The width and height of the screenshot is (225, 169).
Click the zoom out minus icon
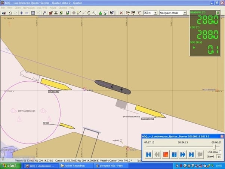[x=27, y=13]
